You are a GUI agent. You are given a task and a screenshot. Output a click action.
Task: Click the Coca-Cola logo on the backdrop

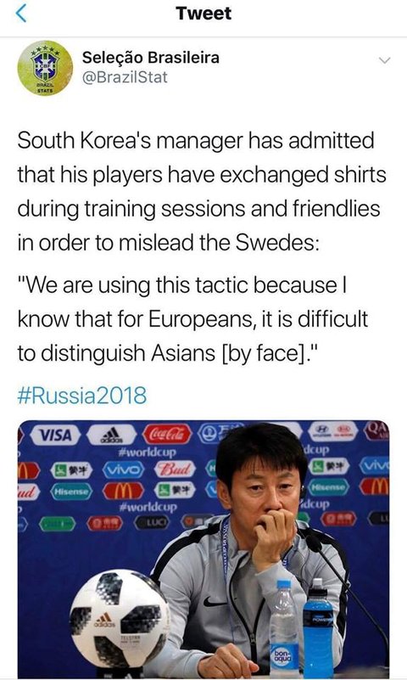click(x=167, y=434)
